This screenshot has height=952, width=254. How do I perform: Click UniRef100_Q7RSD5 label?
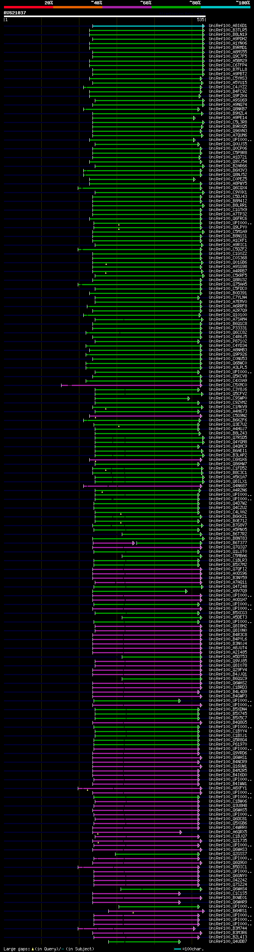point(228,438)
